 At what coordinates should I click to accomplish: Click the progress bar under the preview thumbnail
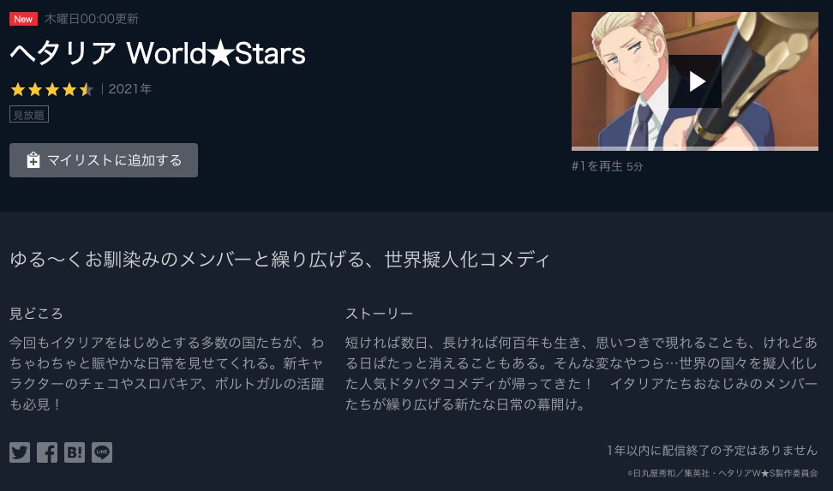(695, 149)
